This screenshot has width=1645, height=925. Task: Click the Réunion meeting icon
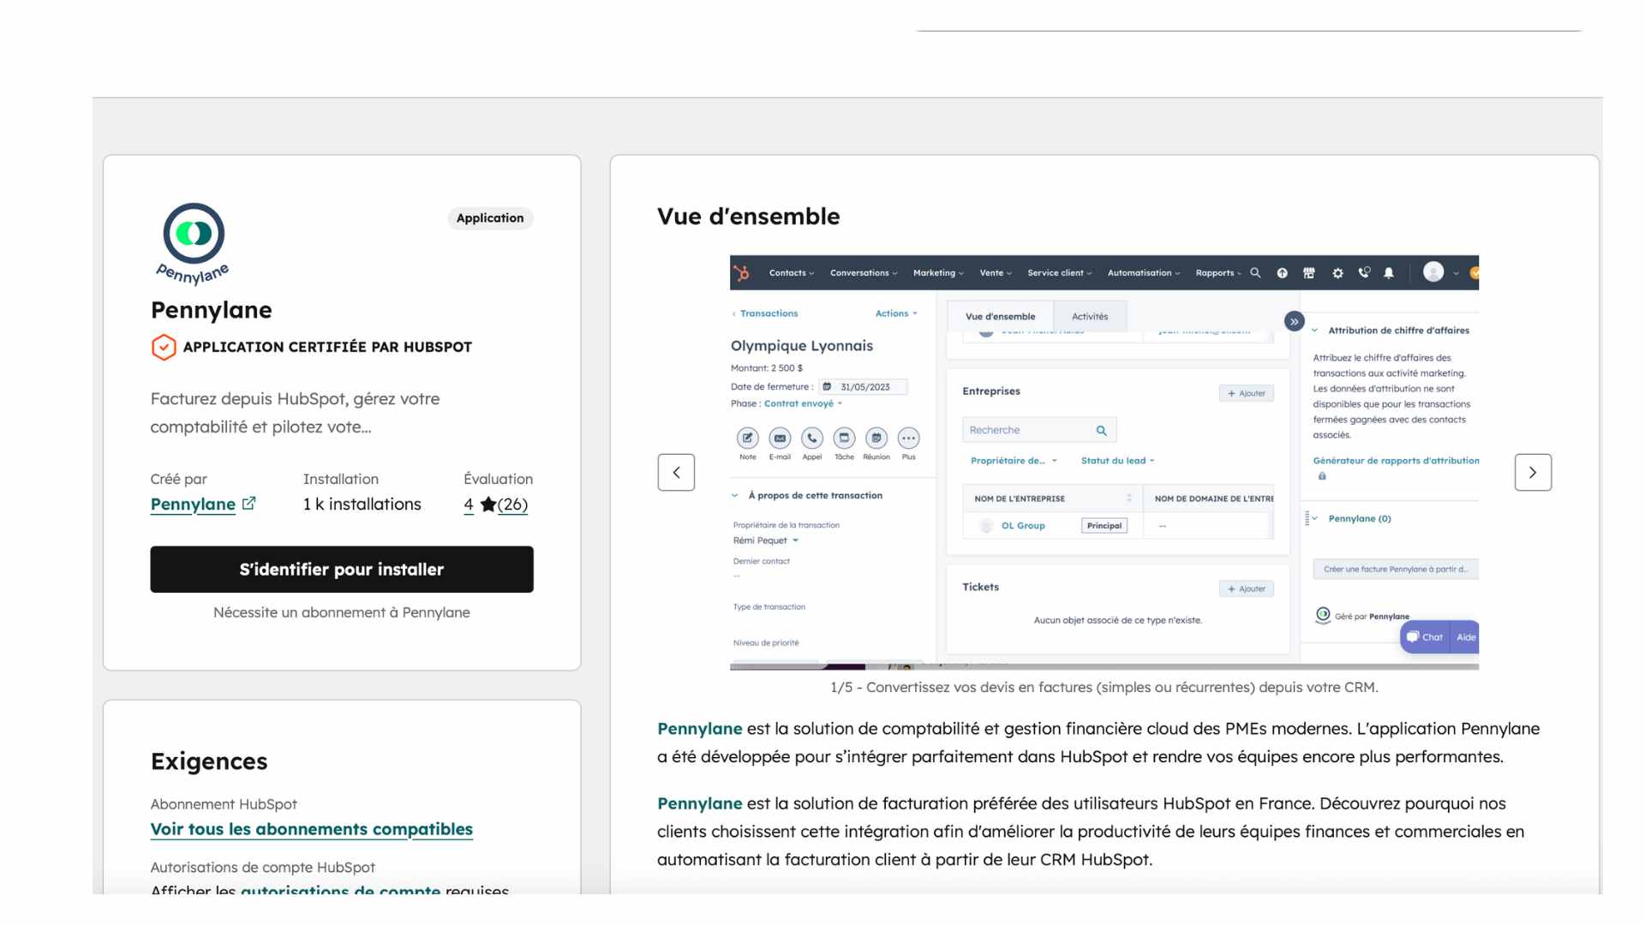pyautogui.click(x=876, y=439)
